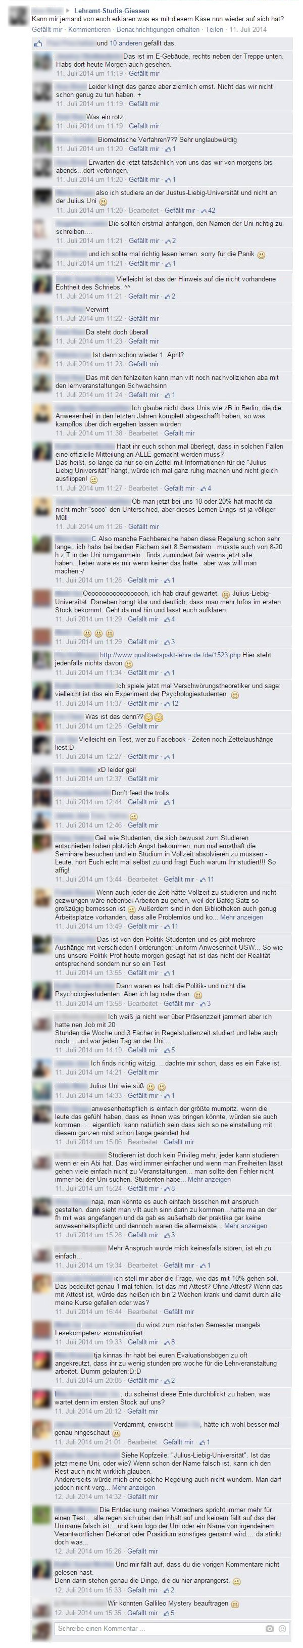Open the emoji smiley picker in comment box
This screenshot has width=303, height=1648.
click(x=282, y=1629)
